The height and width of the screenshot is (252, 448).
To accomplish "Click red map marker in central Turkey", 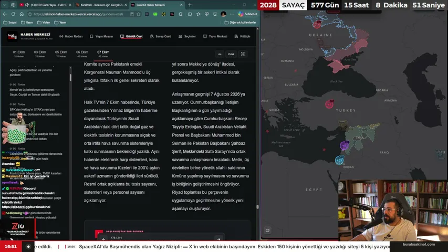I will coord(329,104).
